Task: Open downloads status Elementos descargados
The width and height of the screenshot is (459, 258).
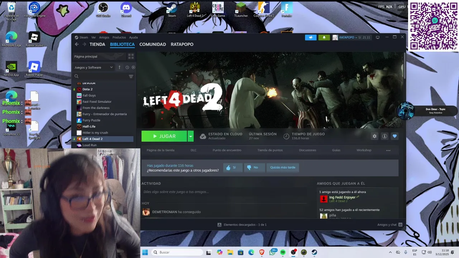Action: [242, 225]
